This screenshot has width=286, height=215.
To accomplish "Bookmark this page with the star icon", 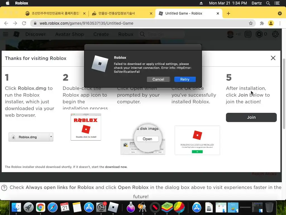I will 251,23.
